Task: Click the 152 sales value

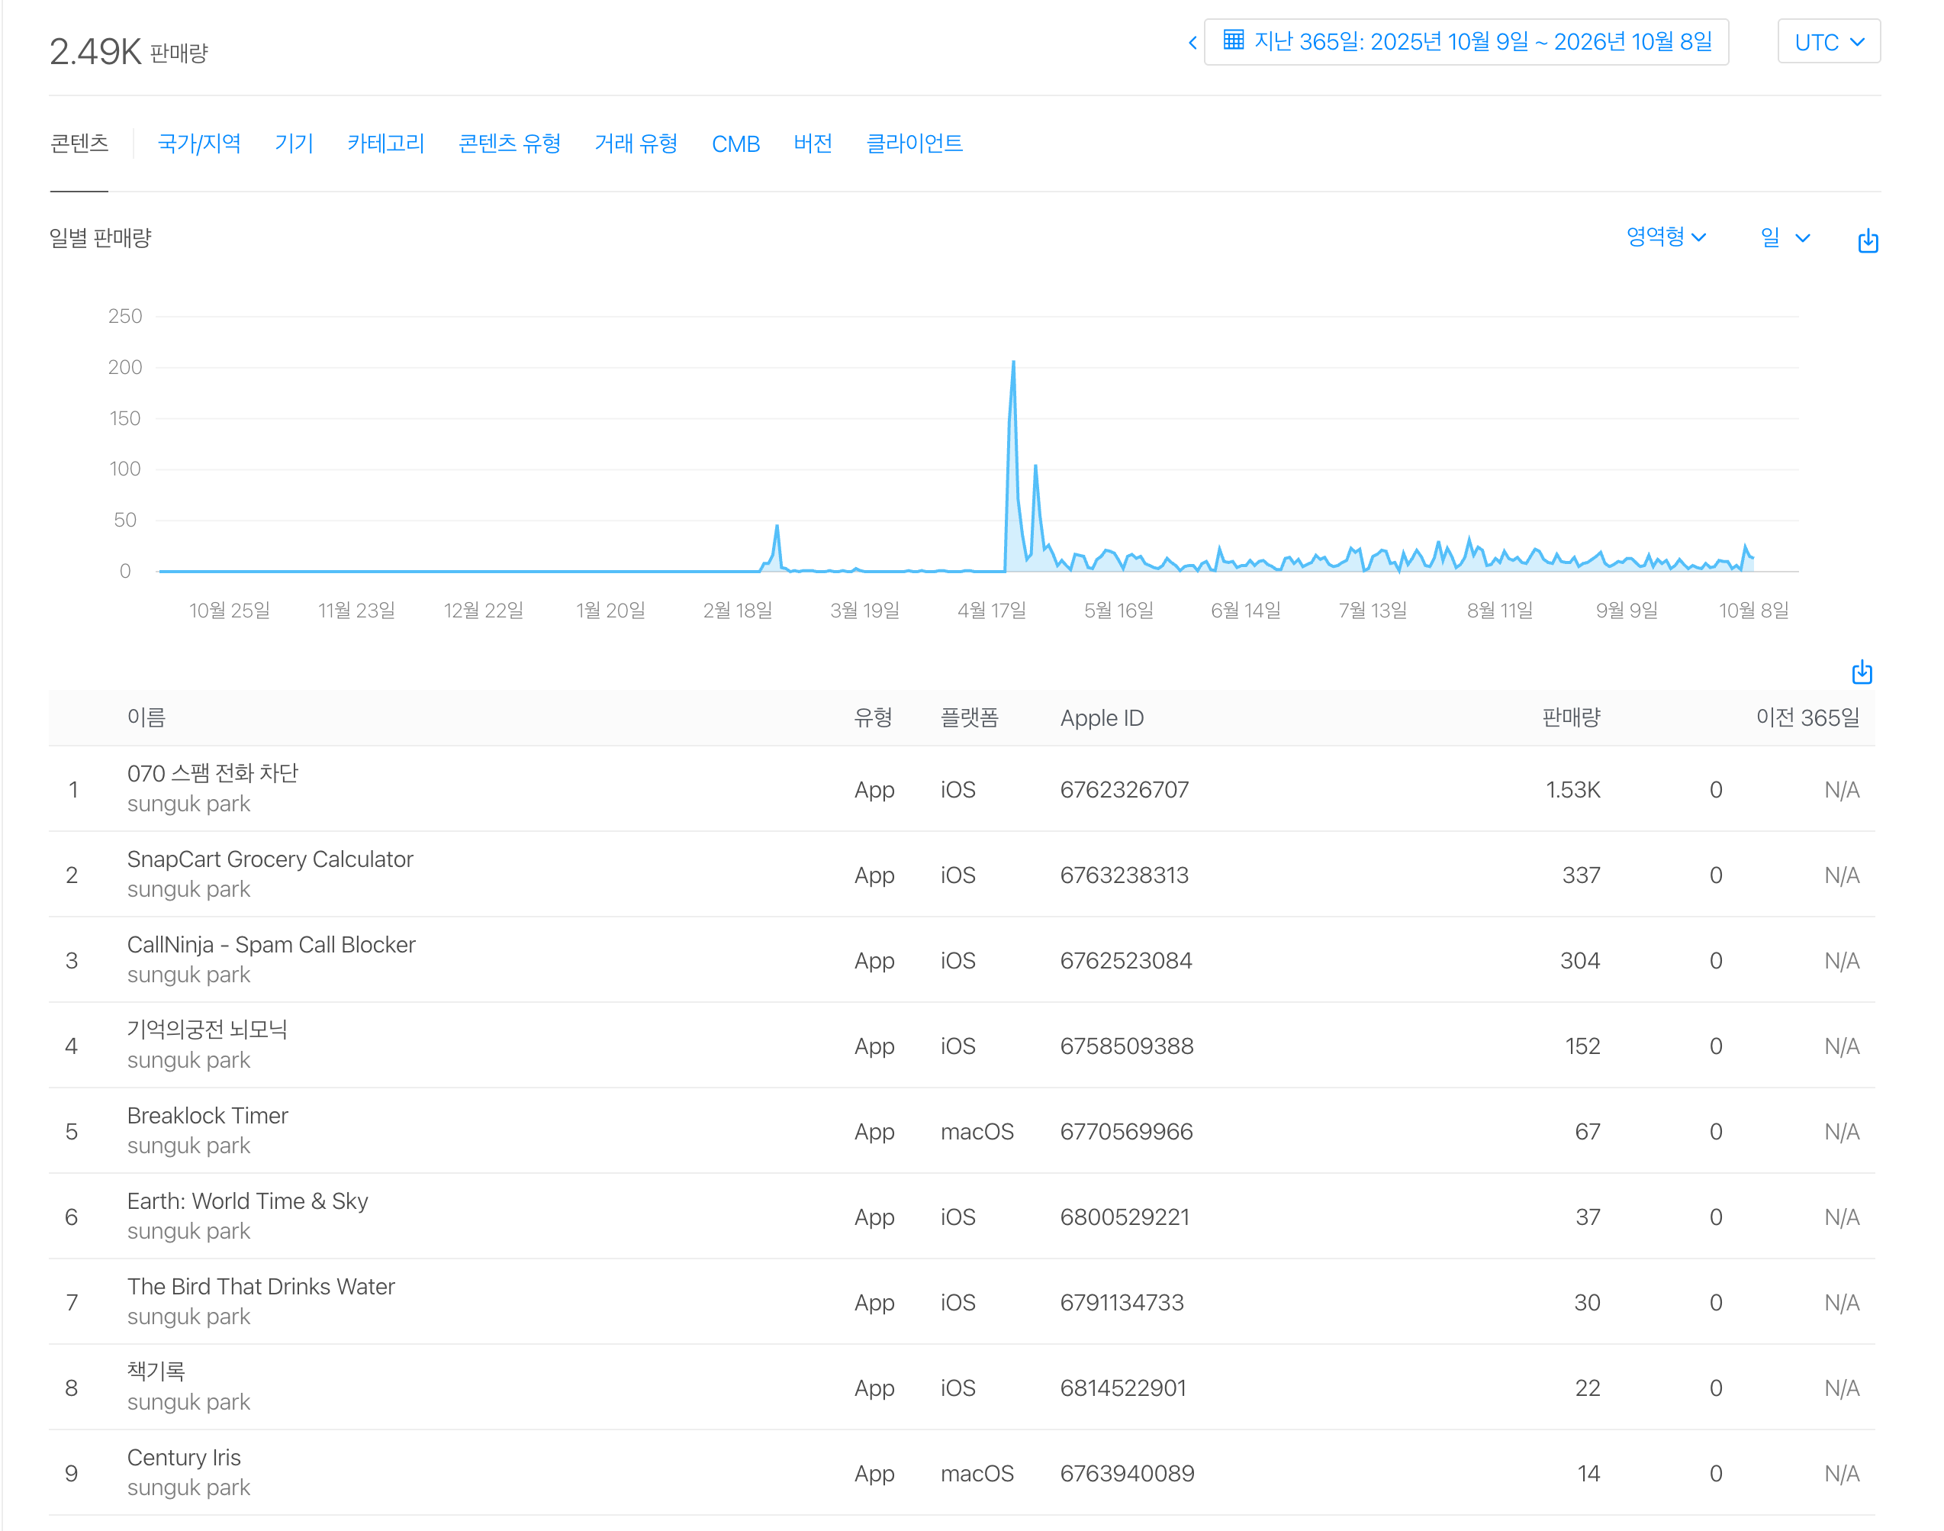Action: (x=1582, y=1046)
